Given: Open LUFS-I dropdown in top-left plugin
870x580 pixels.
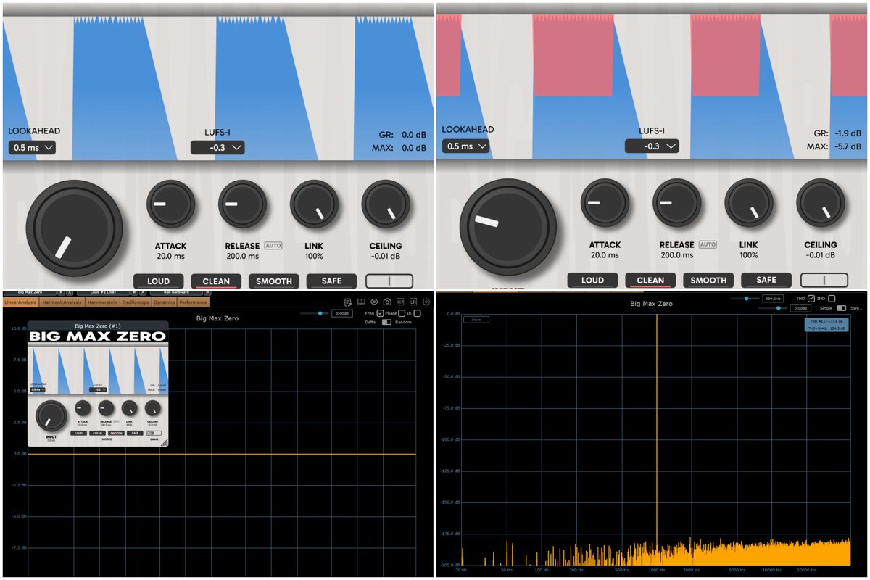Looking at the screenshot, I should click(217, 148).
